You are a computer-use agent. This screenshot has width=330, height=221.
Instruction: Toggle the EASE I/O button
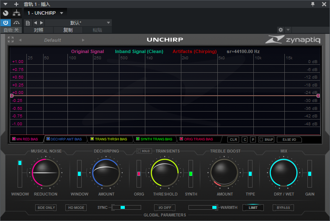coord(289,140)
